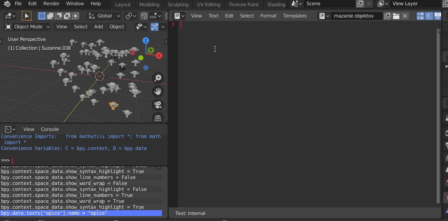Screen dimensions: 448x221
Task: Click the new text copy icon
Action: [x=387, y=16]
